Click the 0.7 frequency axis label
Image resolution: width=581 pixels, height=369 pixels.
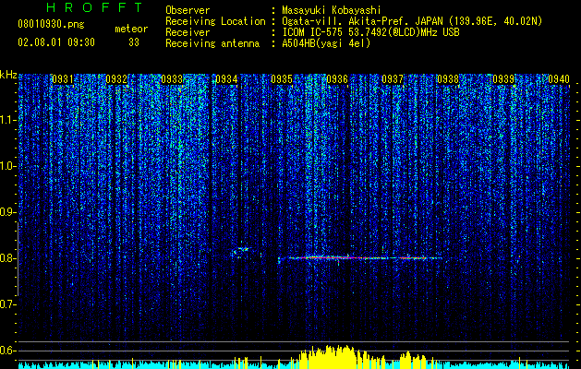coord(7,304)
